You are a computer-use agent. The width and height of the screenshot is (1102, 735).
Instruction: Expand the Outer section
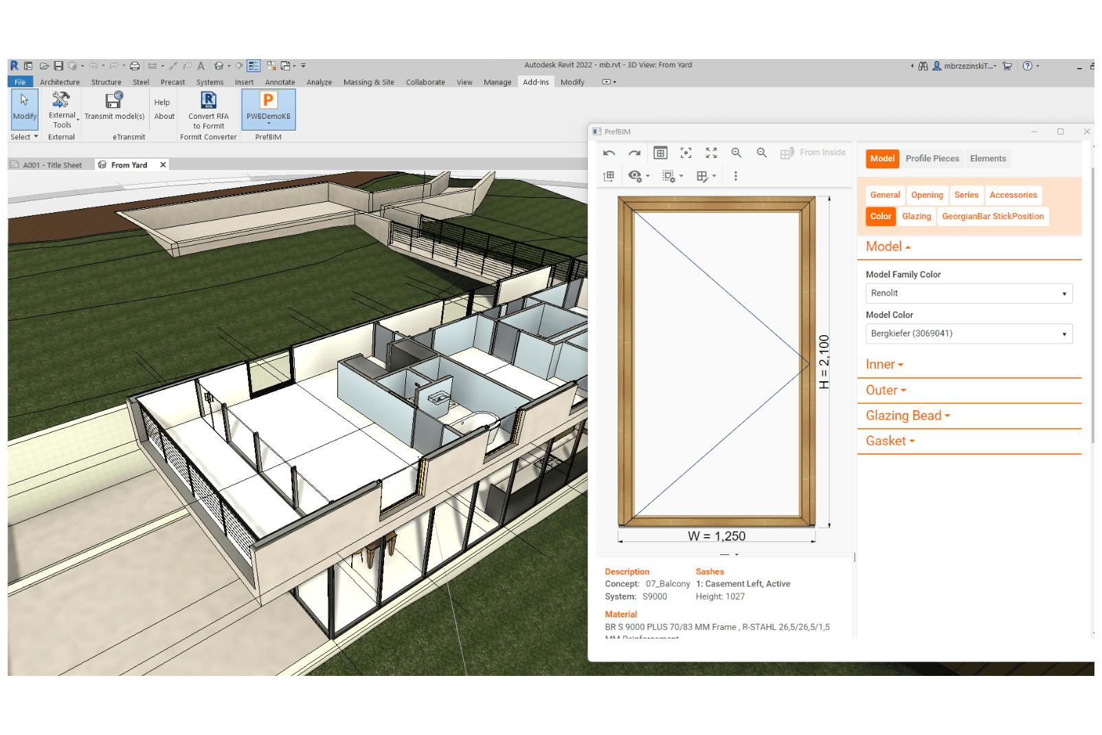(886, 390)
